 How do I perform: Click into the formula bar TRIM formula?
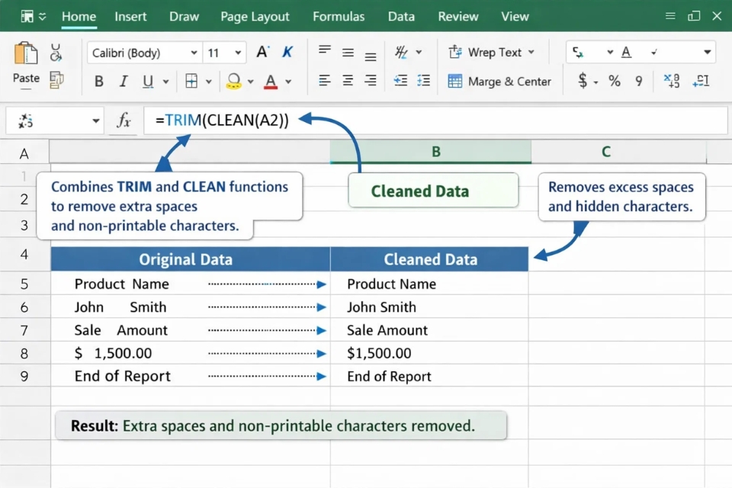(222, 120)
